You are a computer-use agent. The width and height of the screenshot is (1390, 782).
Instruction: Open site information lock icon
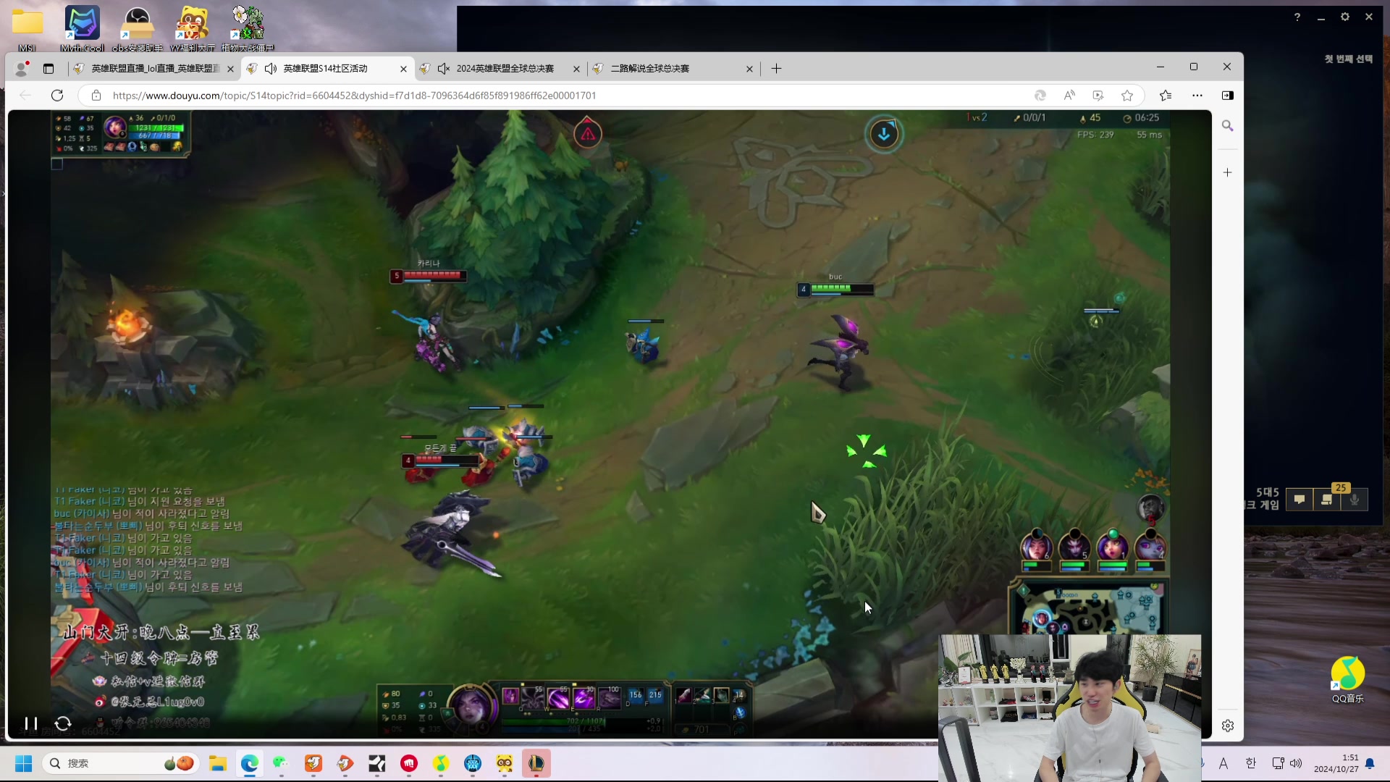(96, 96)
